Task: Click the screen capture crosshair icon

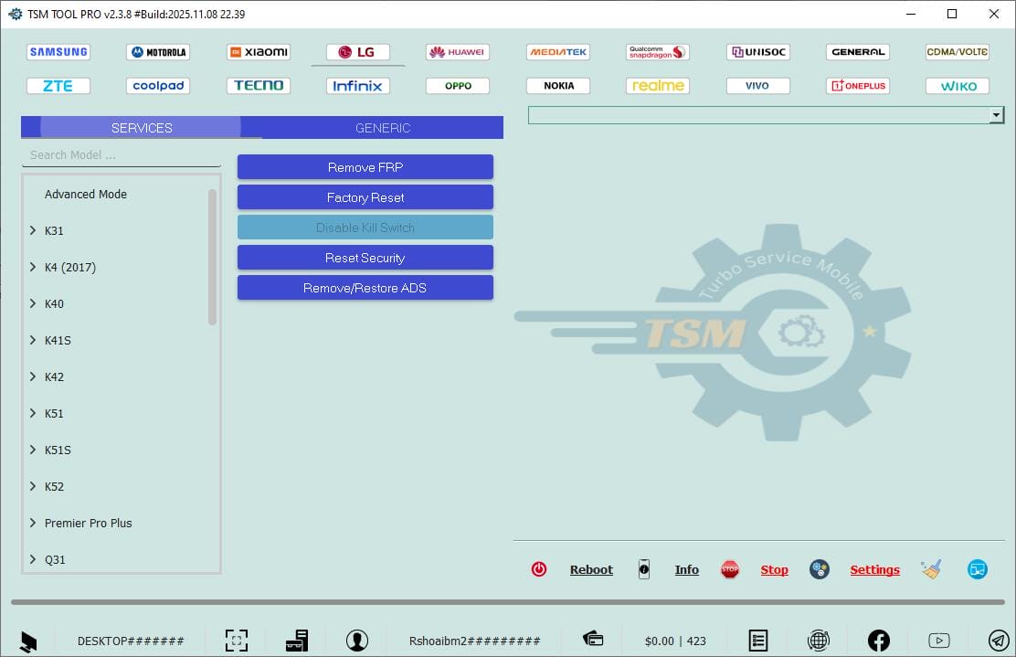Action: coord(237,641)
